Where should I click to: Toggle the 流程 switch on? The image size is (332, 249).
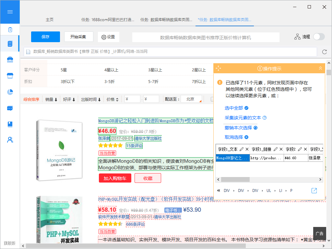pos(319,37)
